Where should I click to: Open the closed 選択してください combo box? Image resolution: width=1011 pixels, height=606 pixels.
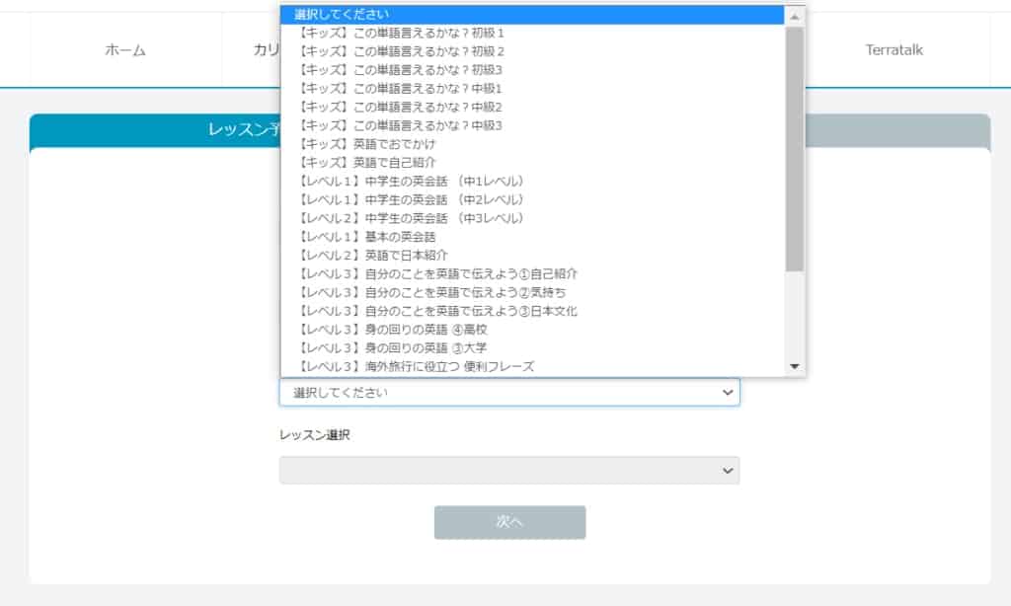click(508, 392)
